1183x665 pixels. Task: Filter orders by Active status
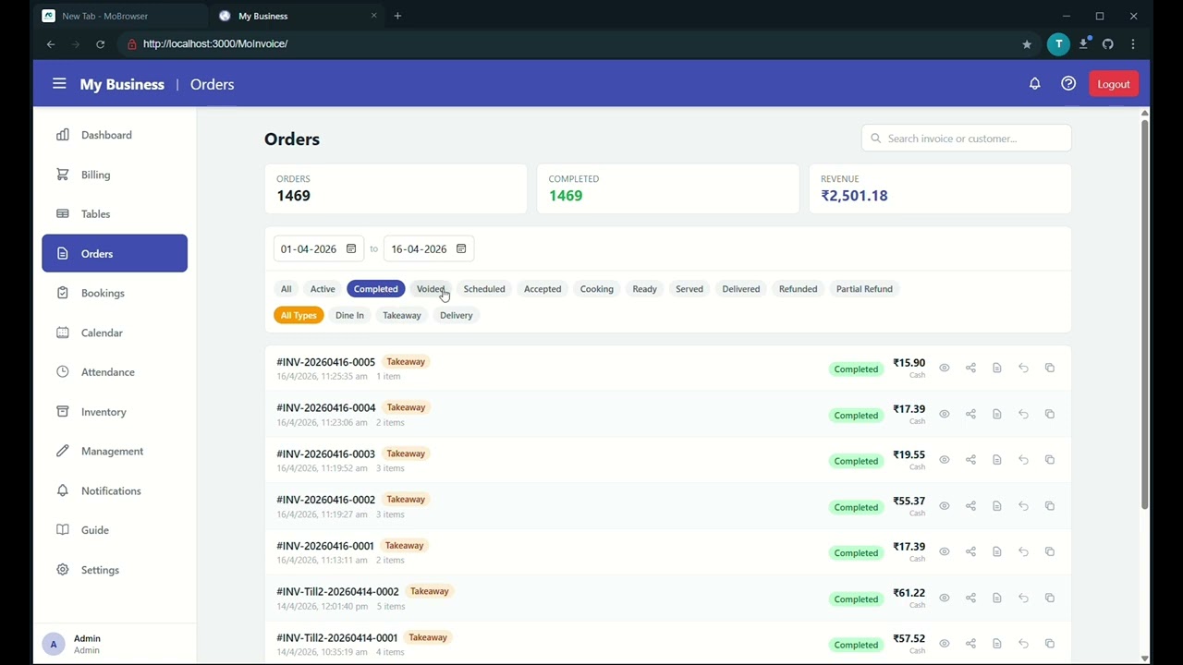(323, 289)
